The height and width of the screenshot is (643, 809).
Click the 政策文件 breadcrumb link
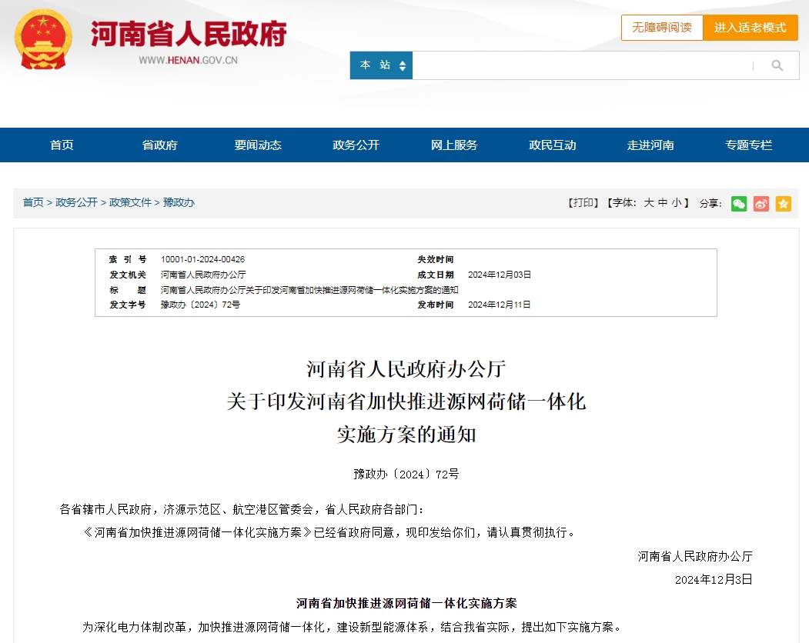[130, 202]
